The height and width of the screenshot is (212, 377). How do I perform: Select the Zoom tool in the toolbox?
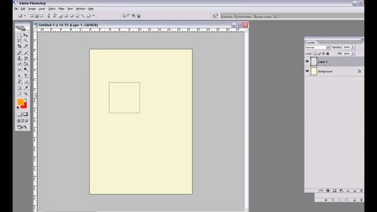(x=26, y=94)
